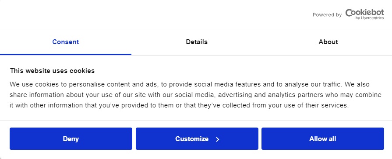
Task: Switch to the Details tab
Action: pyautogui.click(x=197, y=42)
